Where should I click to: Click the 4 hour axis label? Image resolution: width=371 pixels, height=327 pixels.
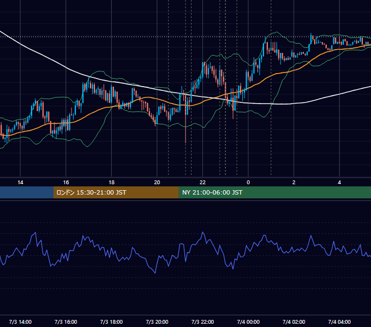point(339,183)
